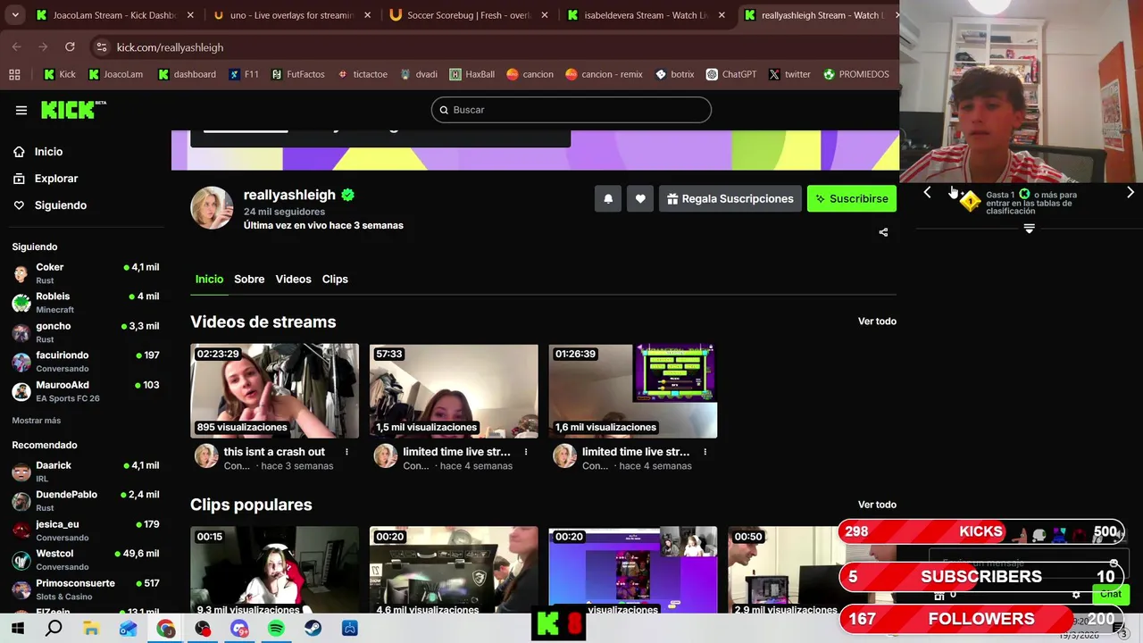Go to previous leaderboard slide arrow
The image size is (1143, 643).
[x=927, y=192]
